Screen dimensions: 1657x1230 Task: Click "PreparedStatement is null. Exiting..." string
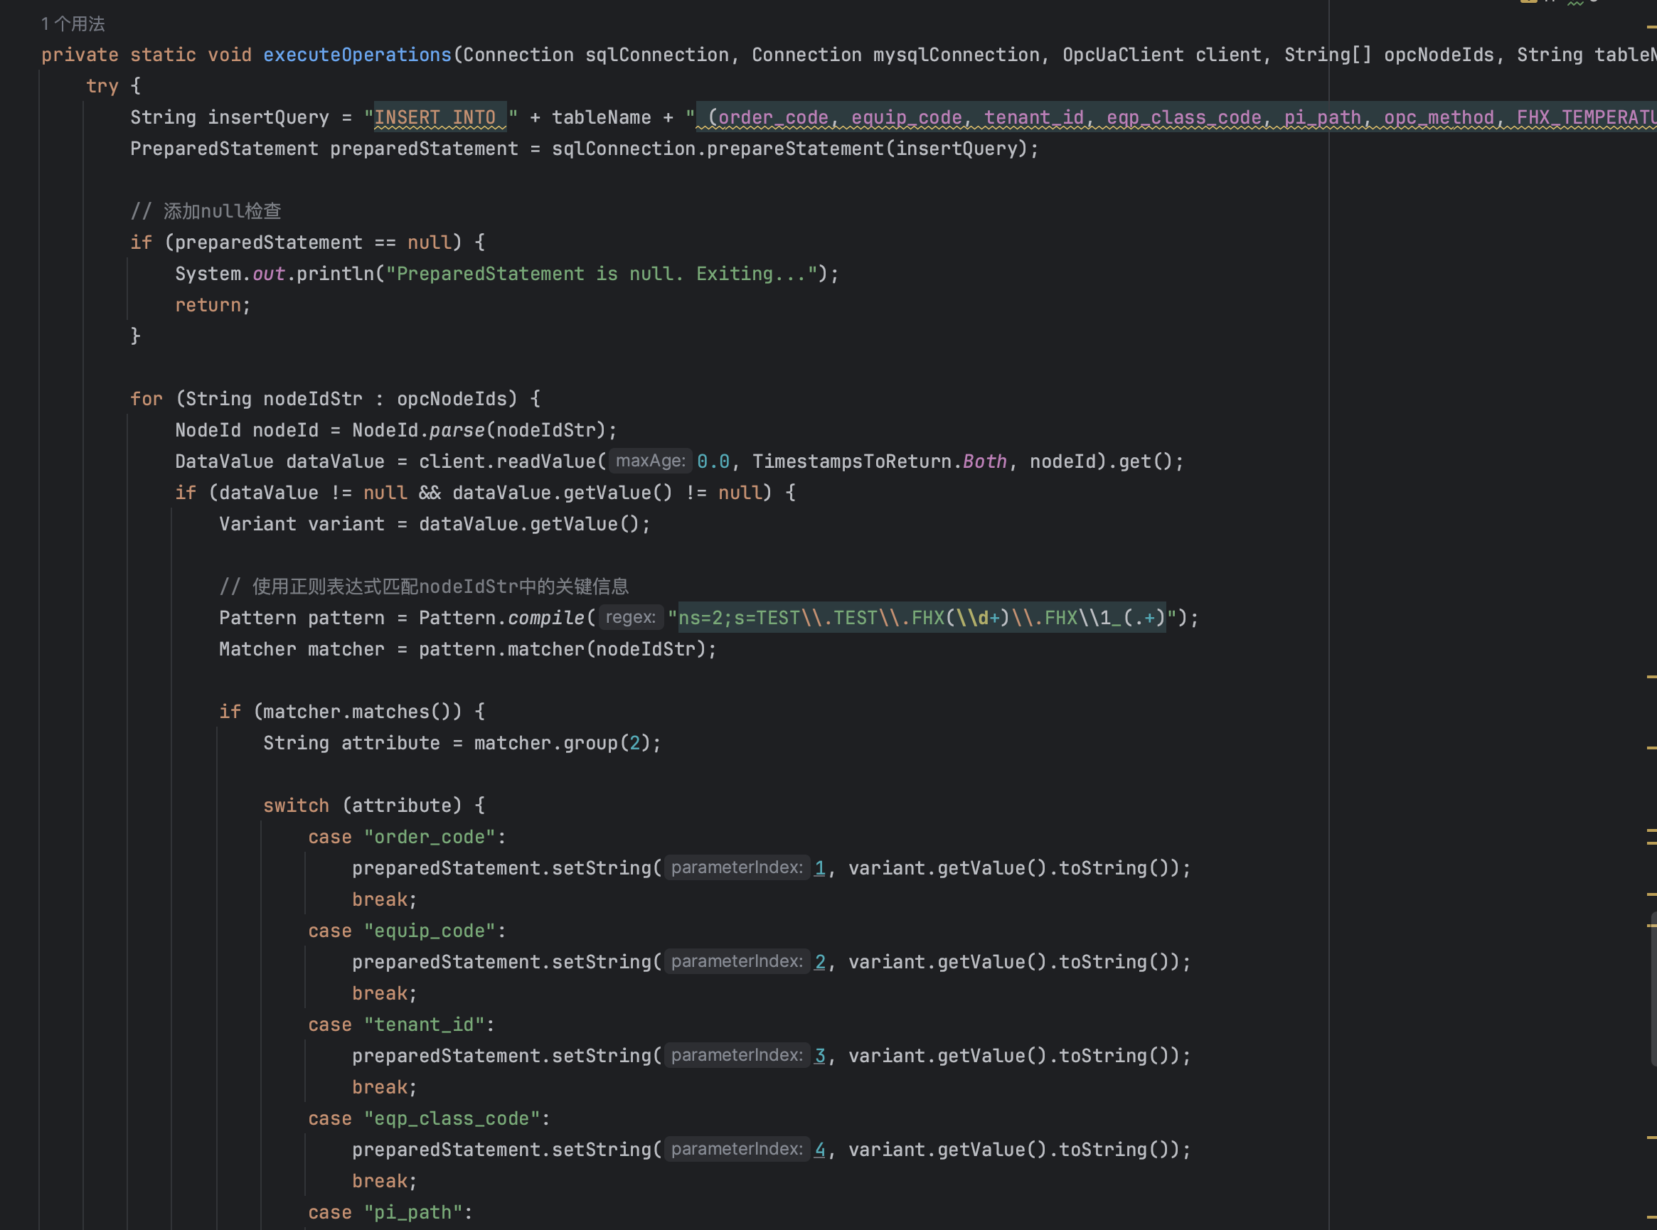click(x=602, y=274)
